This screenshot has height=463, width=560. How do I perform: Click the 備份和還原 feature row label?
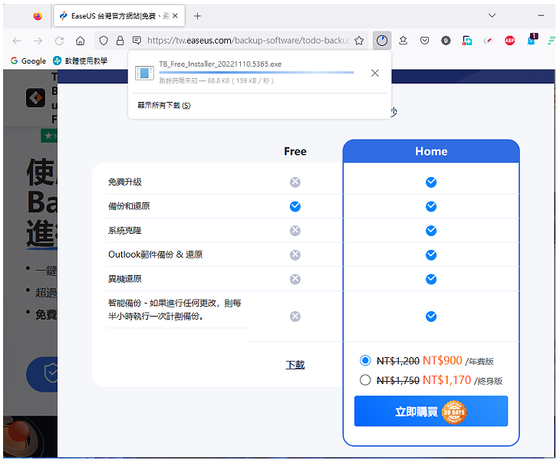point(129,206)
